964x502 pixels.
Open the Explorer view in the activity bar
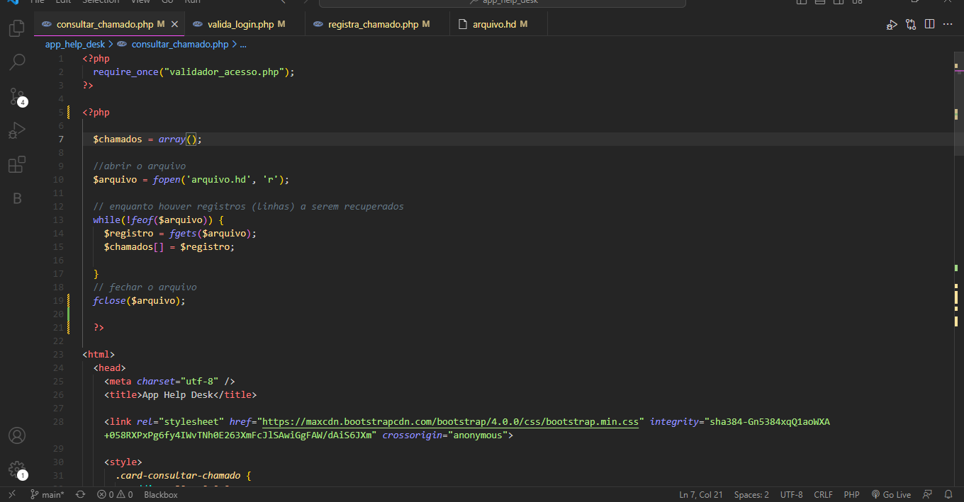pyautogui.click(x=16, y=28)
